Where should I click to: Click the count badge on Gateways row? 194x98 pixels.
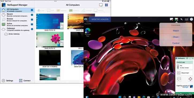[32, 29]
